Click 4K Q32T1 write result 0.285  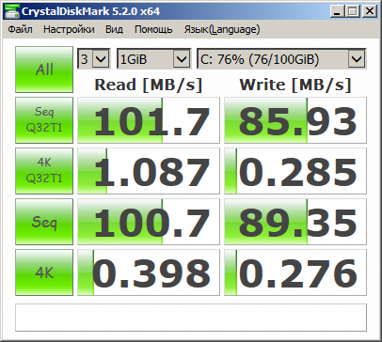[295, 171]
